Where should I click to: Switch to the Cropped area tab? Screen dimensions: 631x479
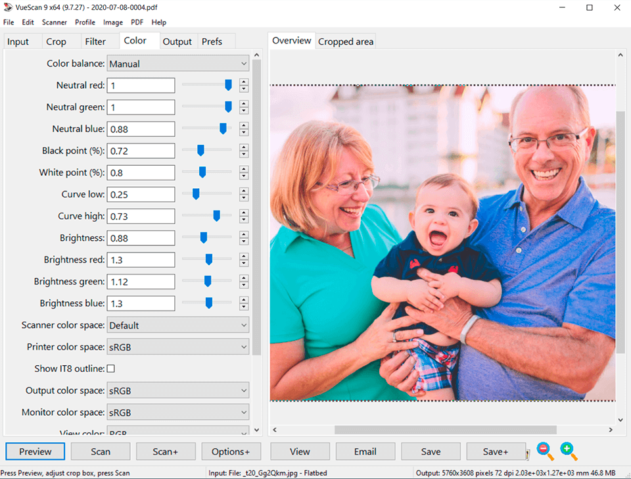tap(345, 40)
